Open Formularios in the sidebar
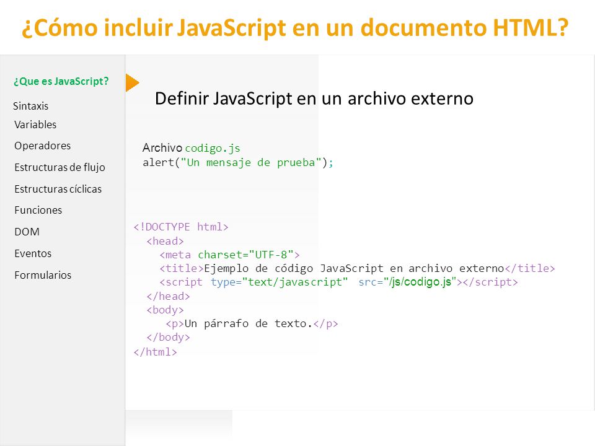The height and width of the screenshot is (446, 595). click(x=43, y=275)
